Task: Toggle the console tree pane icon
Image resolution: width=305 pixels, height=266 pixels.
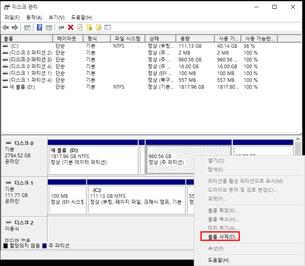Action: (x=27, y=28)
